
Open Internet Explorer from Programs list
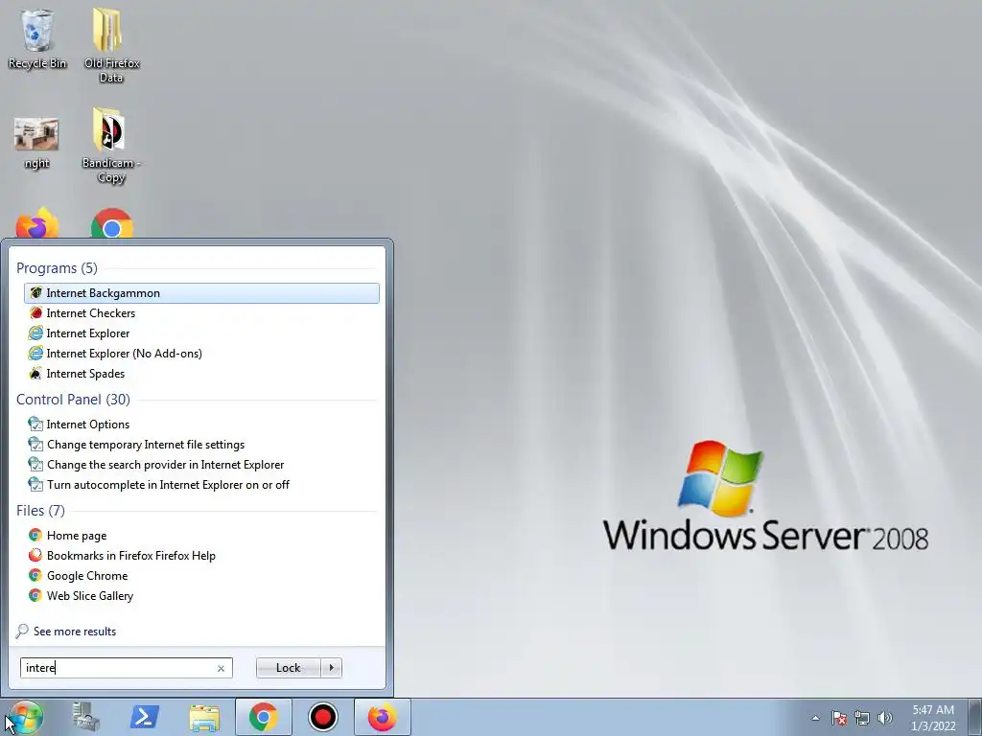click(201, 333)
